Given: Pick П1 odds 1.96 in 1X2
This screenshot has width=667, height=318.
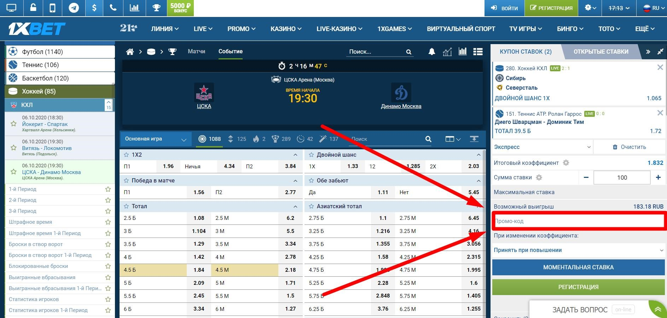Looking at the screenshot, I should click(168, 166).
